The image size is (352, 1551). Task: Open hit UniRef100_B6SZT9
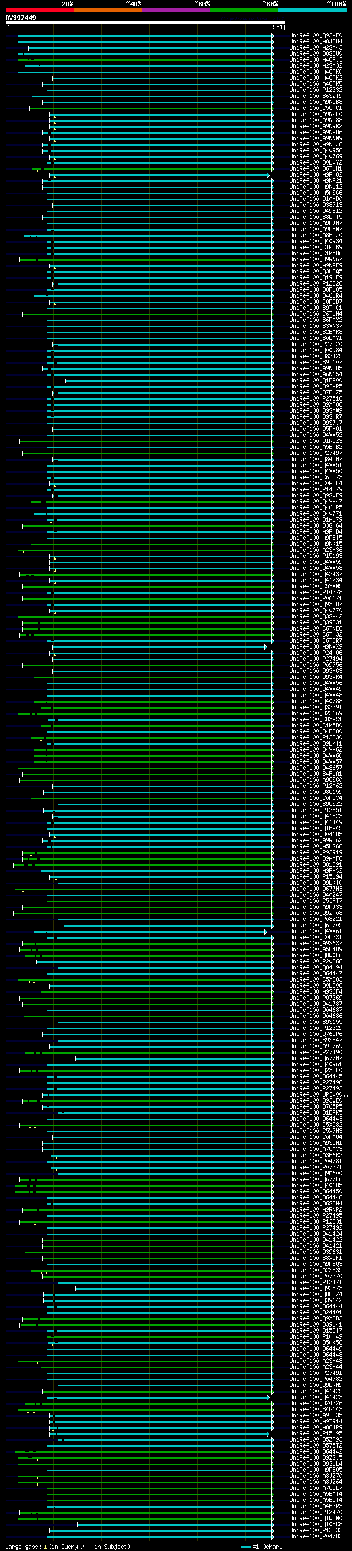316,96
